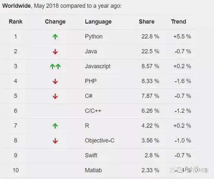
Task: Click the Share column header
Action: point(147,22)
